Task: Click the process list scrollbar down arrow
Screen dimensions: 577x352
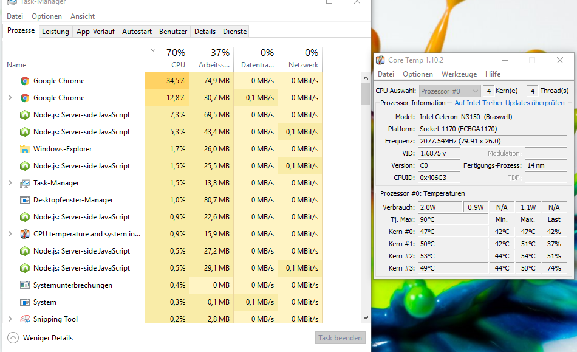Action: [x=366, y=318]
